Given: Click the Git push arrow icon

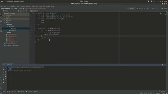Looking at the screenshot, I should [155, 8].
